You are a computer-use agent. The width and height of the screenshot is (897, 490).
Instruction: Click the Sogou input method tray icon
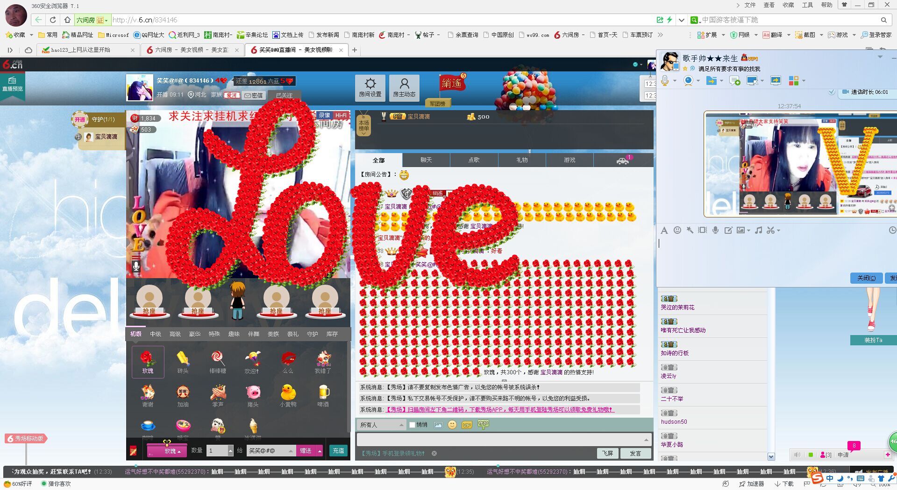tap(817, 477)
